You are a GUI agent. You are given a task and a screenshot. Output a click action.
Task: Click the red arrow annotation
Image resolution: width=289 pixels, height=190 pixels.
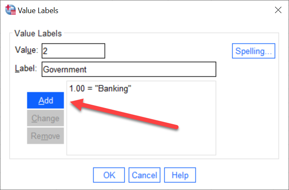[124, 114]
